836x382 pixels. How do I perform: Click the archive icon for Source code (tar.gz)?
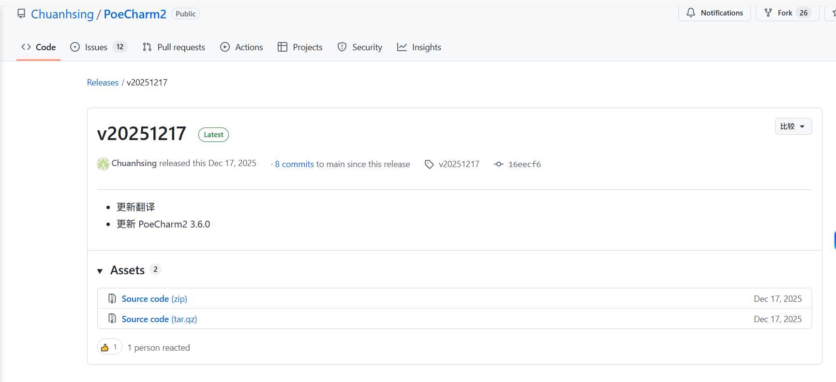pyautogui.click(x=112, y=319)
